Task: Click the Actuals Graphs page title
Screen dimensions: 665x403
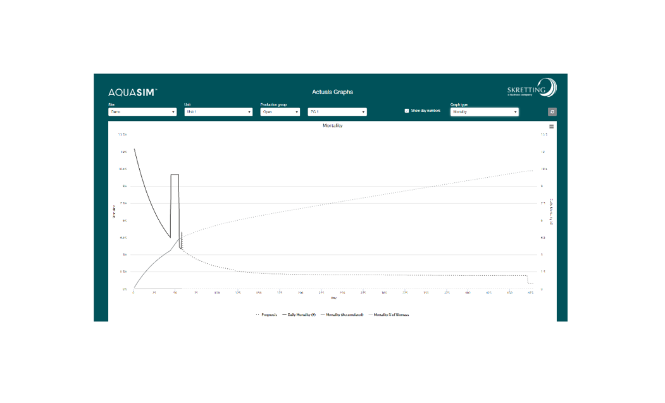Action: (x=332, y=92)
